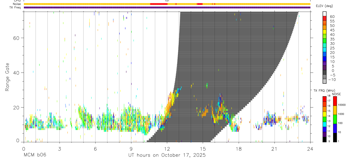
Task: Click the yellow 40–45 elevation colorbar segment
Action: click(325, 32)
